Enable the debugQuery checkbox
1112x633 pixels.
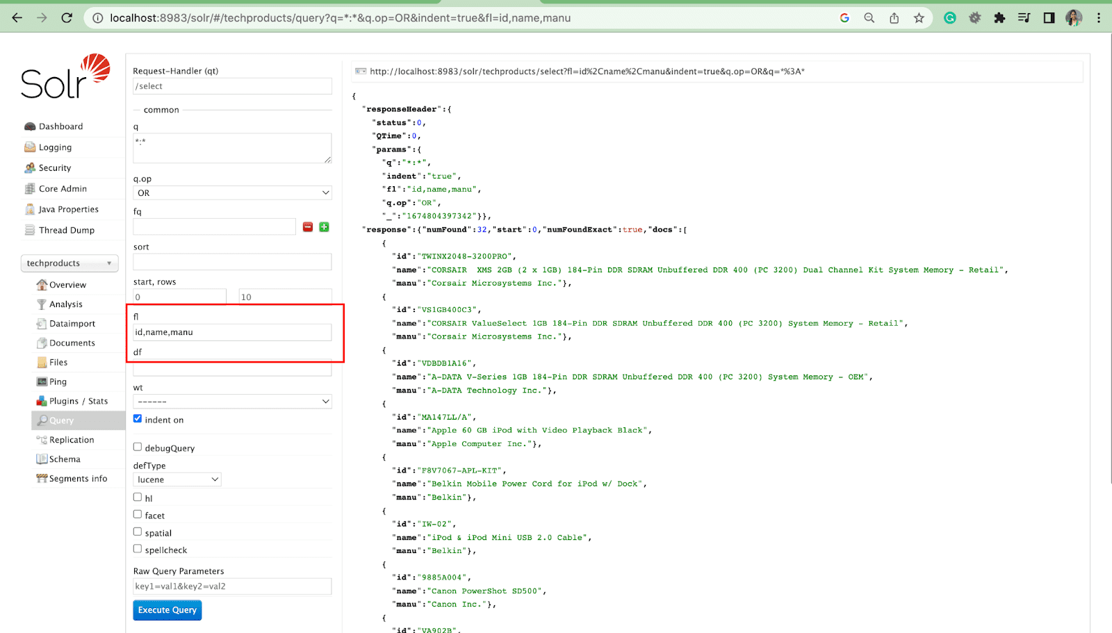[138, 447]
